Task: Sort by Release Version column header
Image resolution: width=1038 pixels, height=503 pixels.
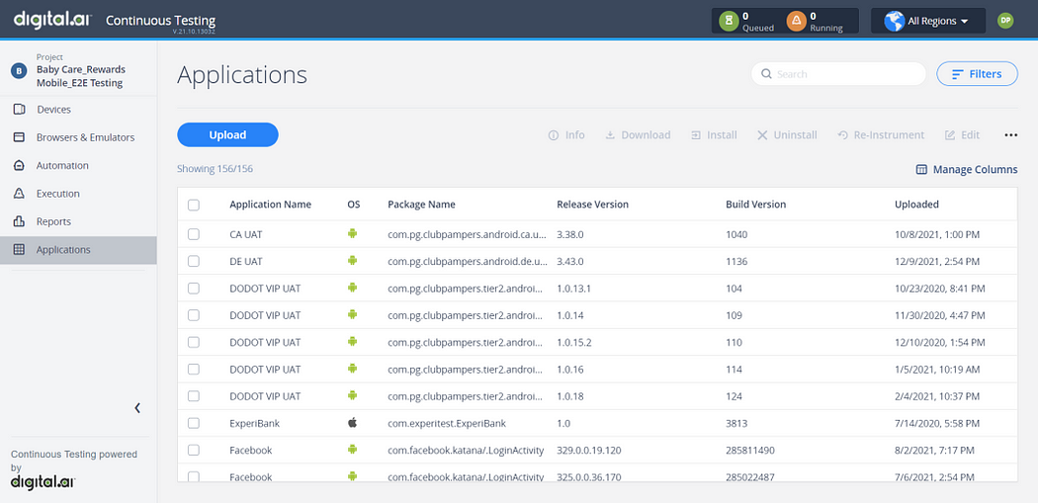Action: coord(592,205)
